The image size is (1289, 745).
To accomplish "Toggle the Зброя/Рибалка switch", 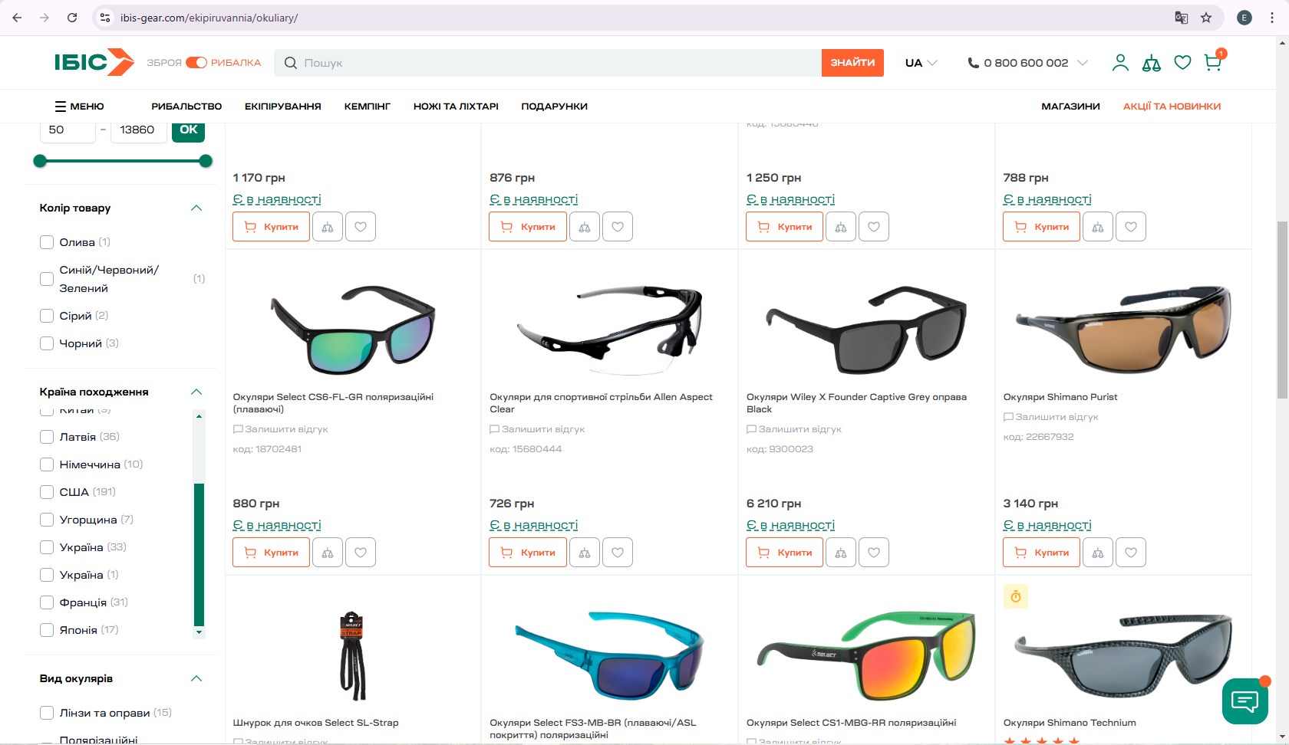I will 196,63.
